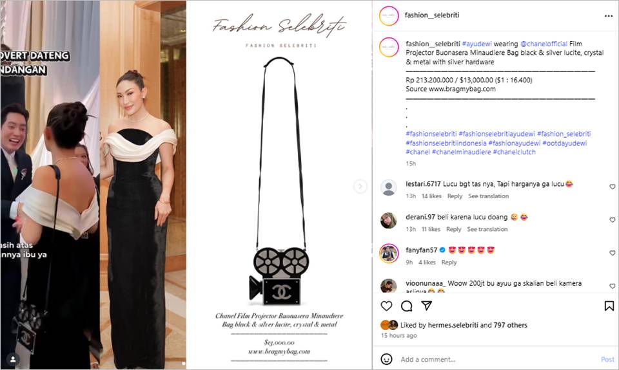This screenshot has height=370, width=619.
Task: Open the #ayudewi hashtag link
Action: [x=477, y=44]
